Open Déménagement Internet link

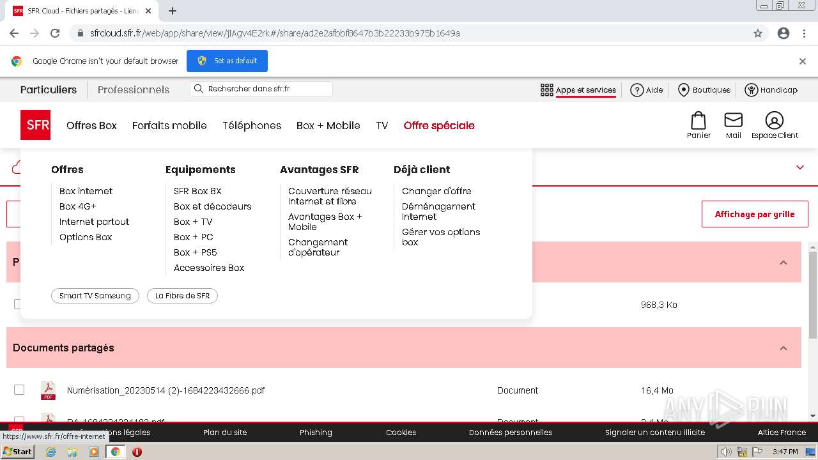(438, 211)
